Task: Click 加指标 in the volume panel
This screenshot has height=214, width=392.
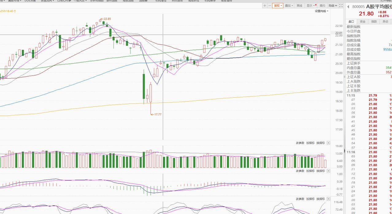Action: coord(310,143)
